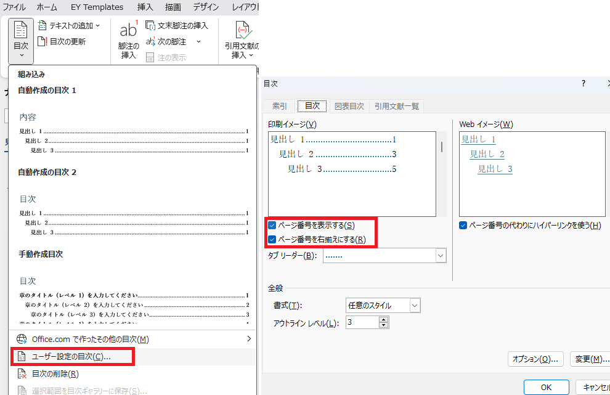This screenshot has height=395, width=610.
Task: Expand 次の脚注 dropdown arrow
Action: tap(198, 42)
